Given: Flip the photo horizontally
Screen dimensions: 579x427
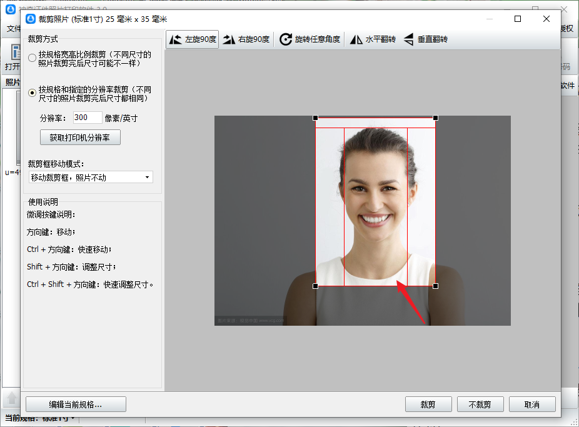Looking at the screenshot, I should click(x=373, y=39).
